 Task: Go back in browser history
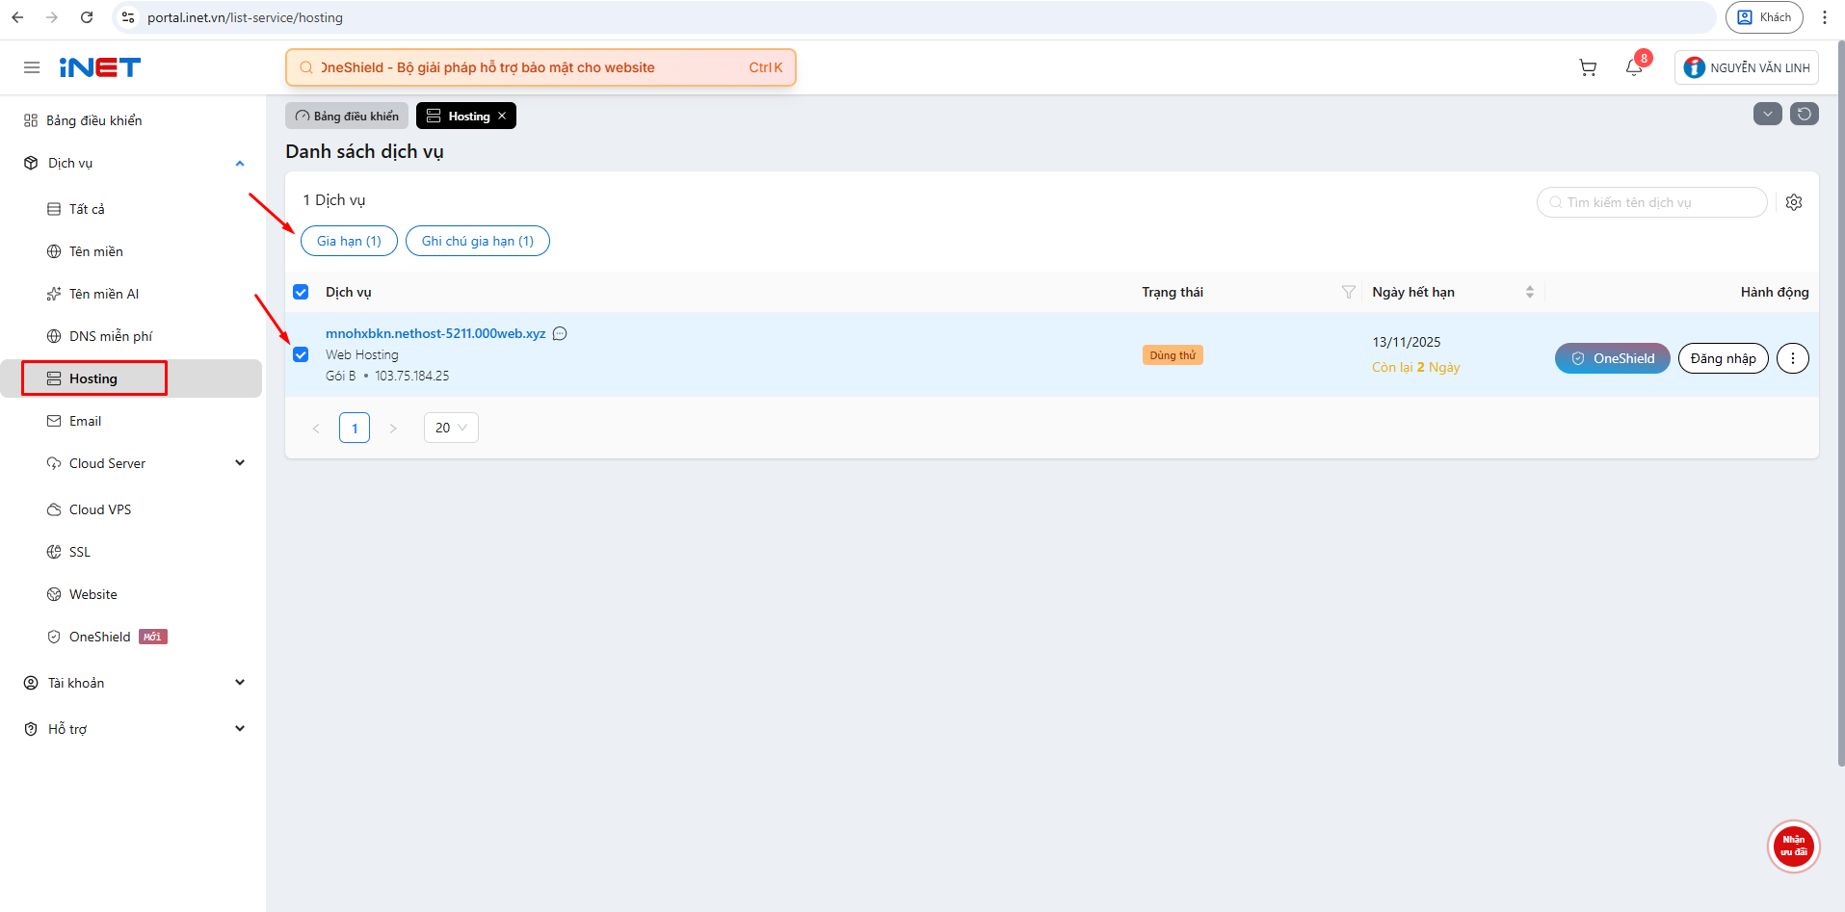click(17, 17)
